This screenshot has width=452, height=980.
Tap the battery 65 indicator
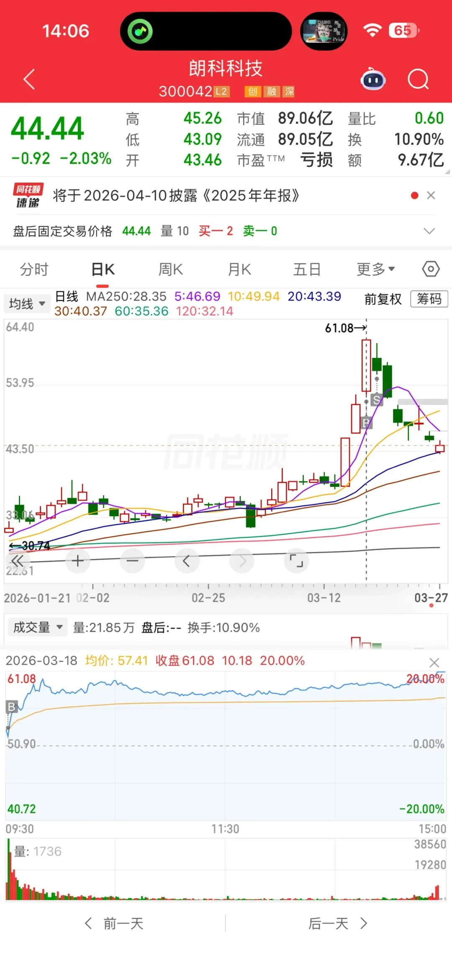[404, 30]
